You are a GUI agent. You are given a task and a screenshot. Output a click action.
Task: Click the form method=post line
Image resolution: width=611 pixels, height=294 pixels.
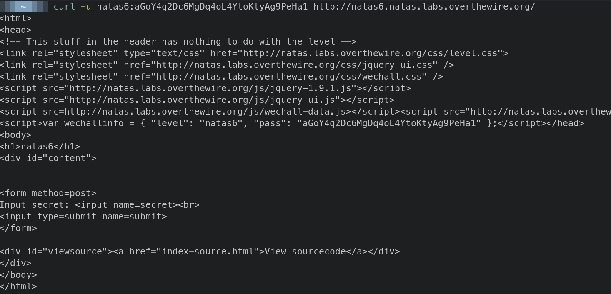(48, 193)
